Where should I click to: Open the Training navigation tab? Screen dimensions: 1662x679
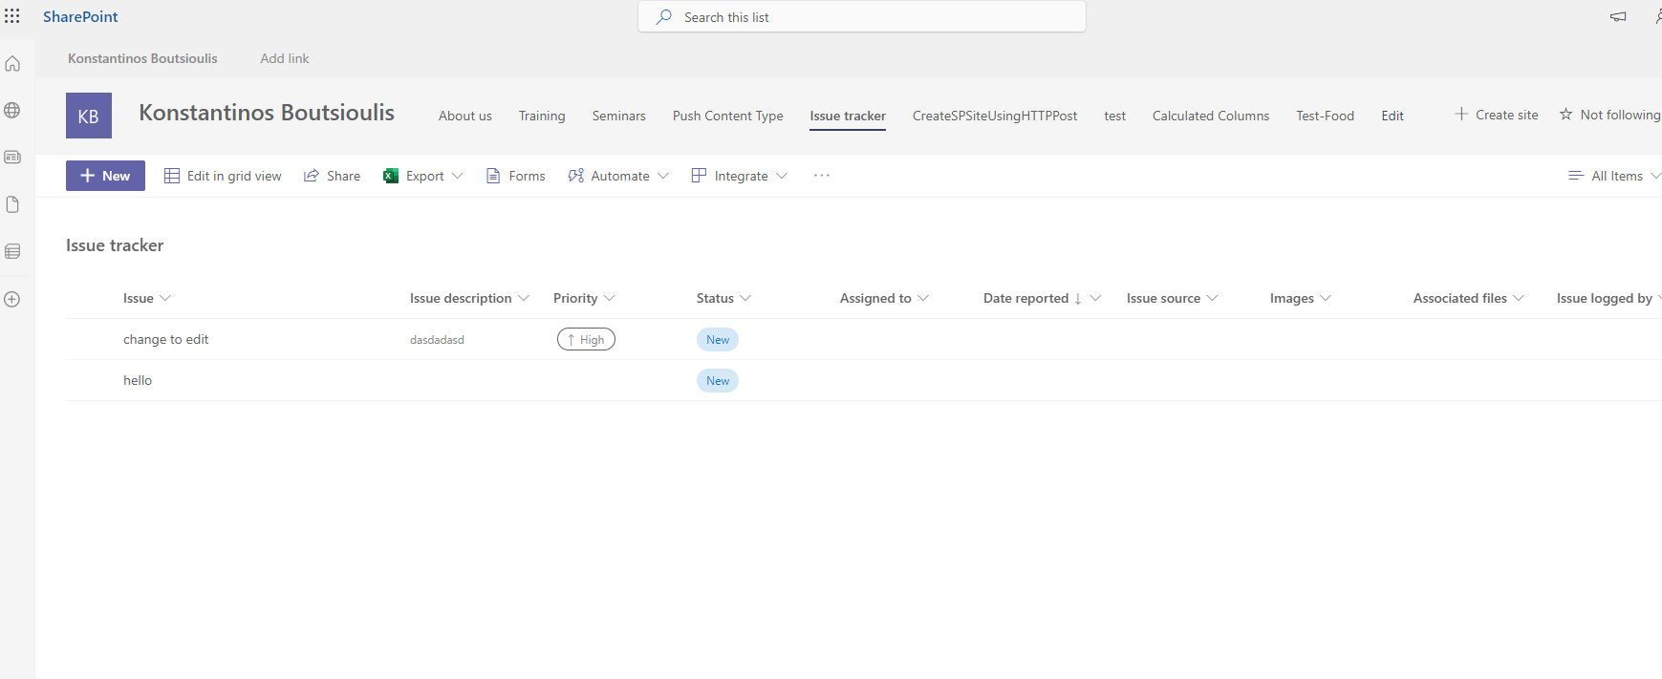click(x=541, y=116)
